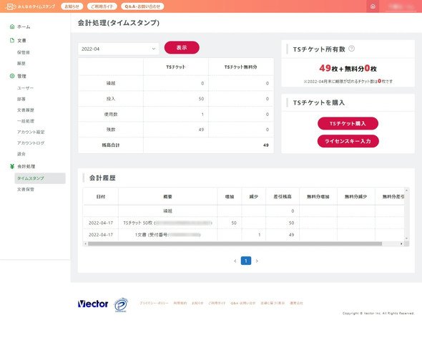Select page 1 in pagination
This screenshot has height=343, width=422.
[246, 261]
